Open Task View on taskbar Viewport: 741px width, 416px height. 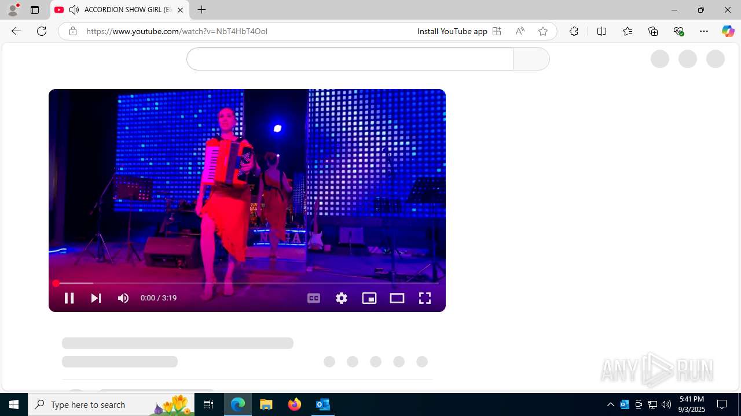(208, 404)
